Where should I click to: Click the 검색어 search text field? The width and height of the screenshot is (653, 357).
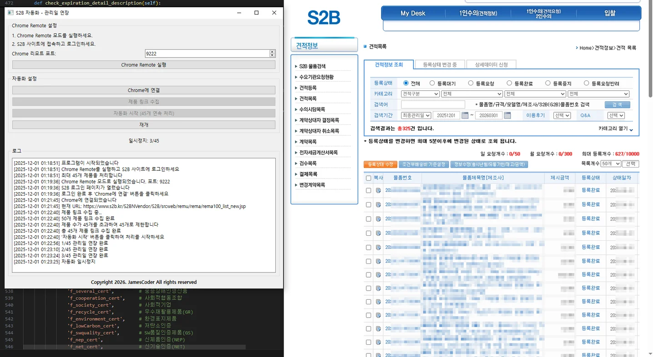point(433,105)
